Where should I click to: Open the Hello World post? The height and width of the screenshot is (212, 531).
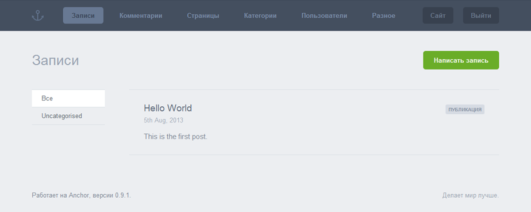tap(168, 108)
